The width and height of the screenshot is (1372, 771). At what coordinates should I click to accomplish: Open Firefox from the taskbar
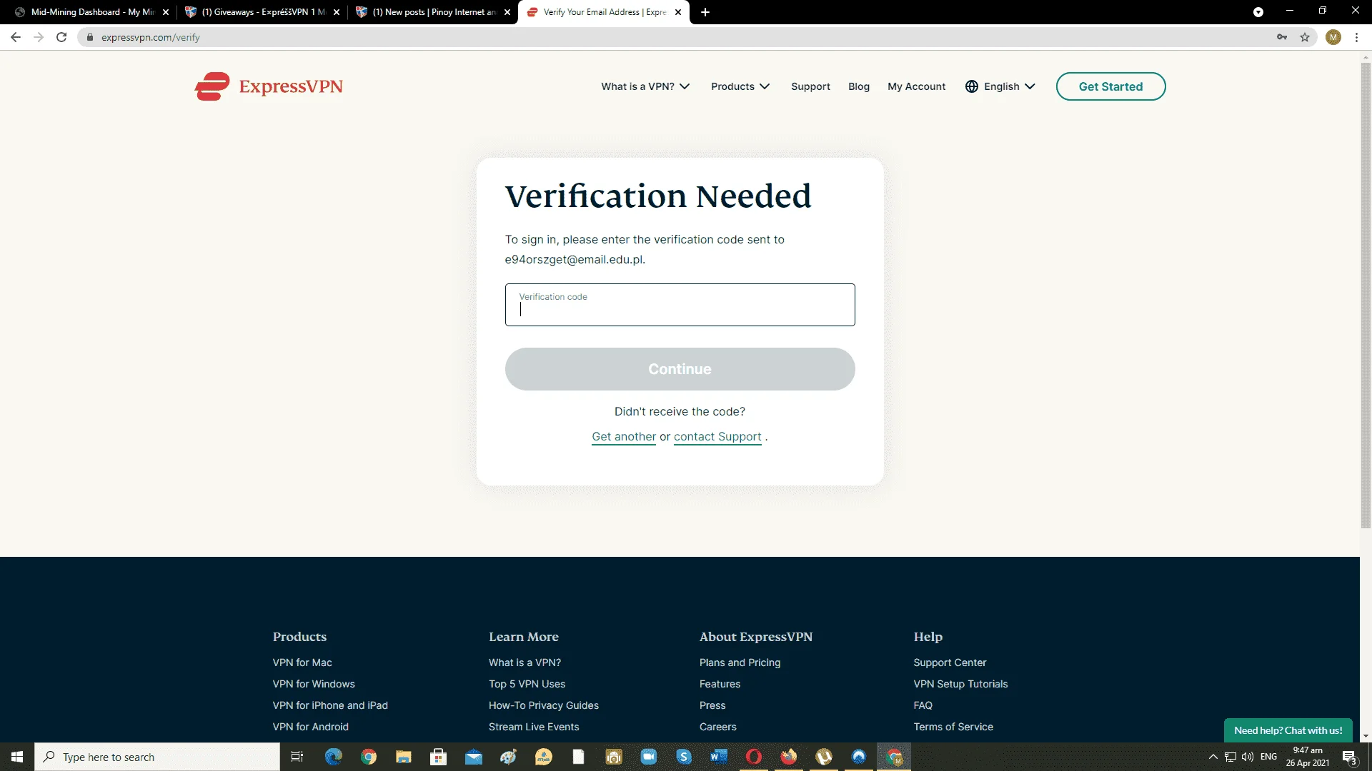point(789,757)
